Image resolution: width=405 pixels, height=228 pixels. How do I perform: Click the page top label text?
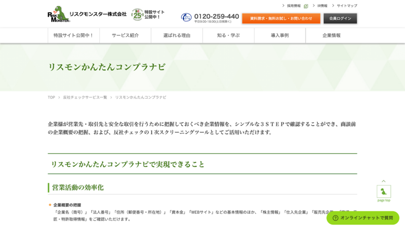tap(384, 200)
